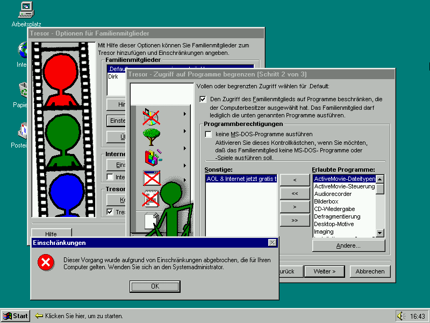Click the crossed-out window icon
Screen dimensions: 430x323
151,178
